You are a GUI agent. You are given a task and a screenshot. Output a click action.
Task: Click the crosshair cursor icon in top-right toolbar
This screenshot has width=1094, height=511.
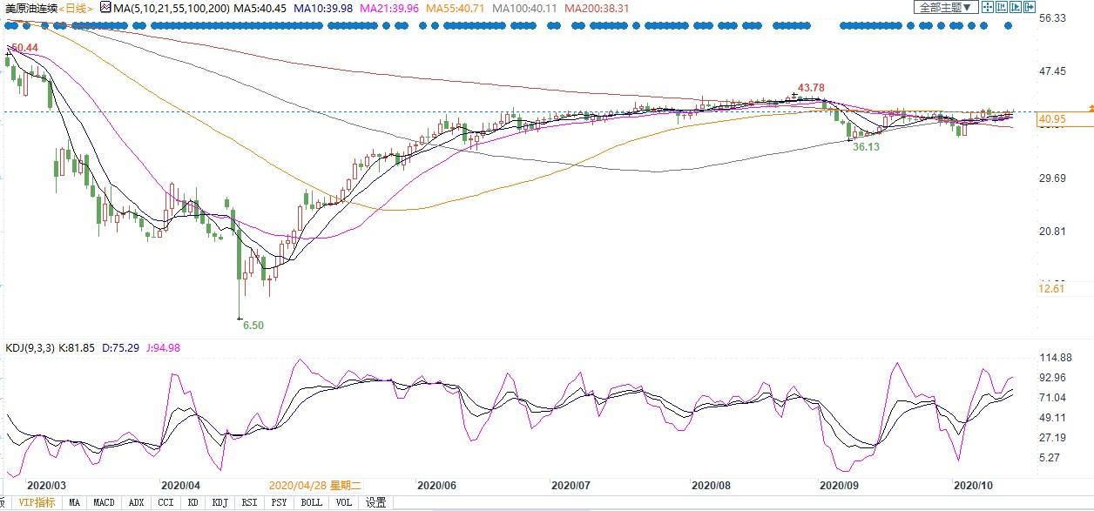coord(987,7)
